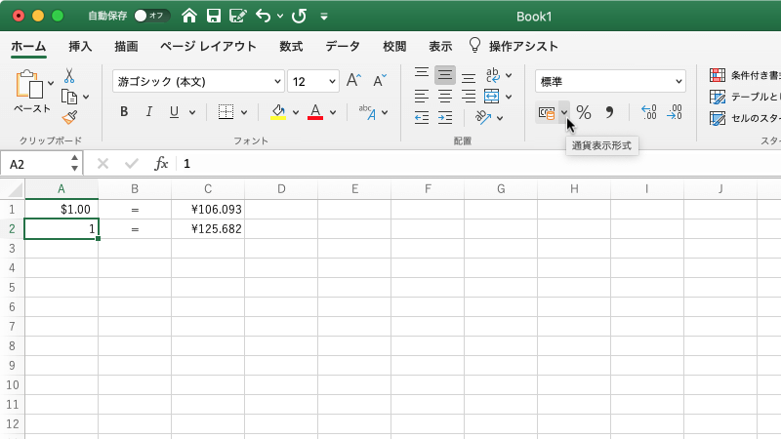Toggle bold formatting

(124, 111)
